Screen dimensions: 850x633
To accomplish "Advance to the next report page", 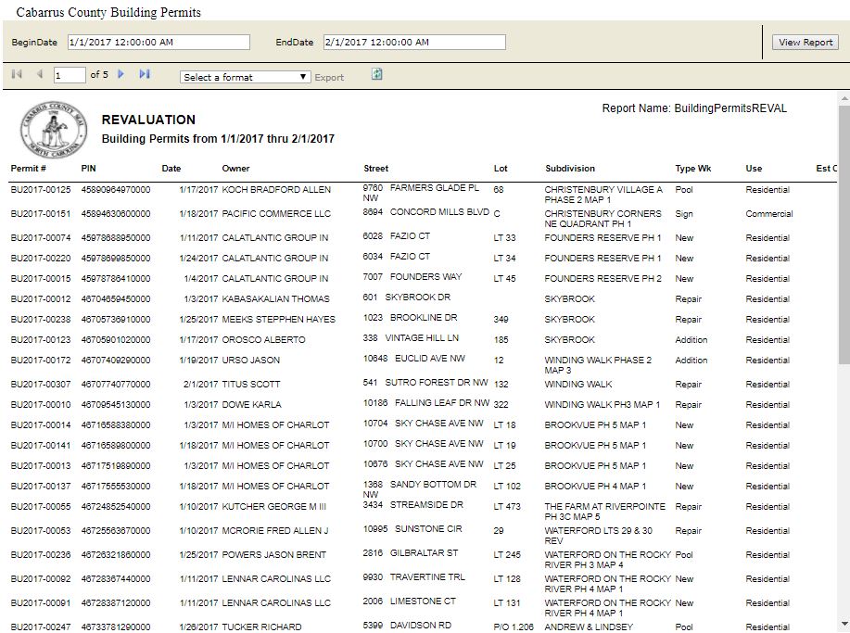I will pos(121,74).
